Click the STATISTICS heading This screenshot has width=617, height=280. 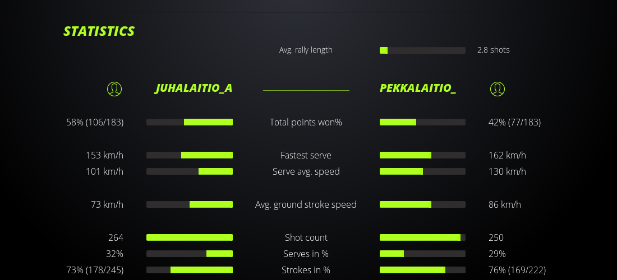click(99, 31)
